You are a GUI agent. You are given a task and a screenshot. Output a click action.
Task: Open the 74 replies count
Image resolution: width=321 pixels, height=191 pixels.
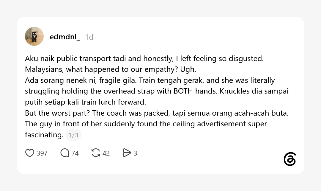coord(75,153)
